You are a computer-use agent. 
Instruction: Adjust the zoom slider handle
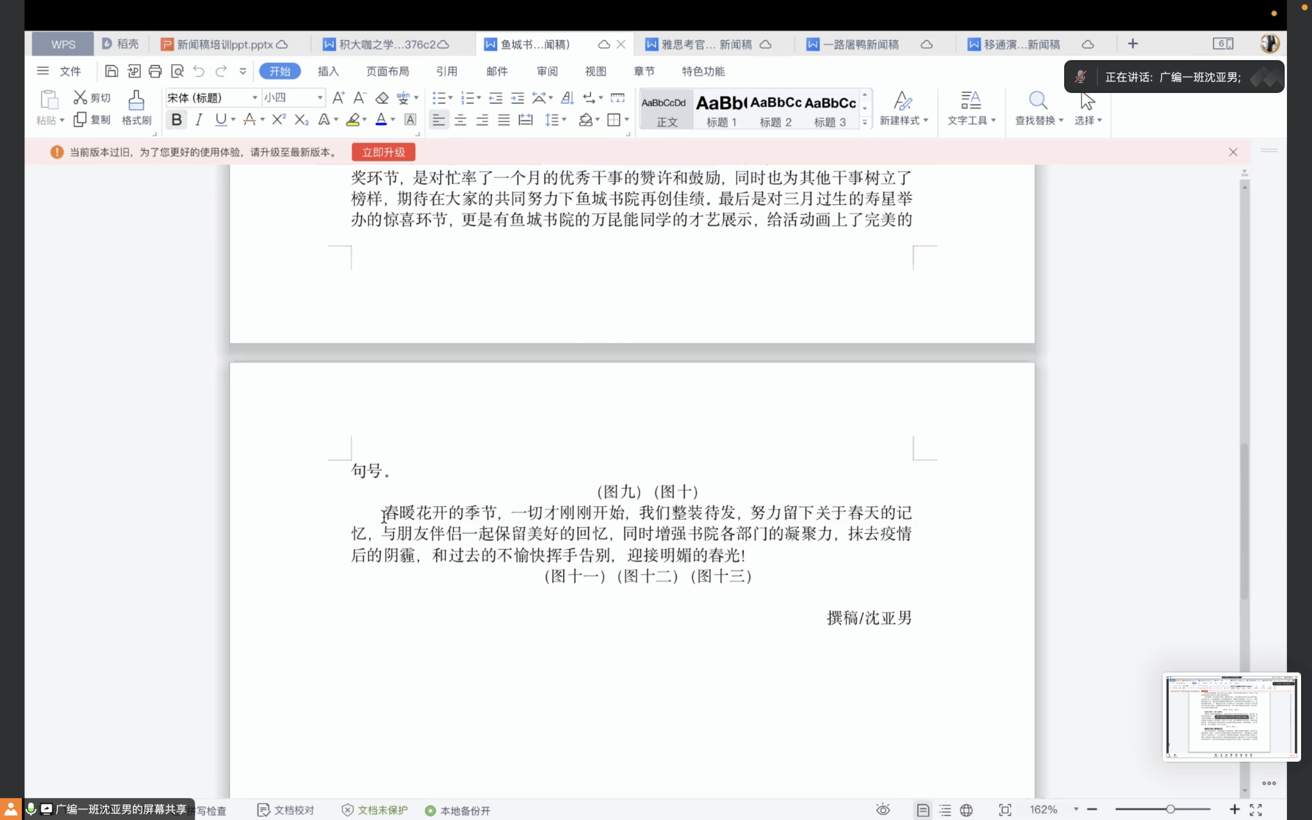(1170, 810)
